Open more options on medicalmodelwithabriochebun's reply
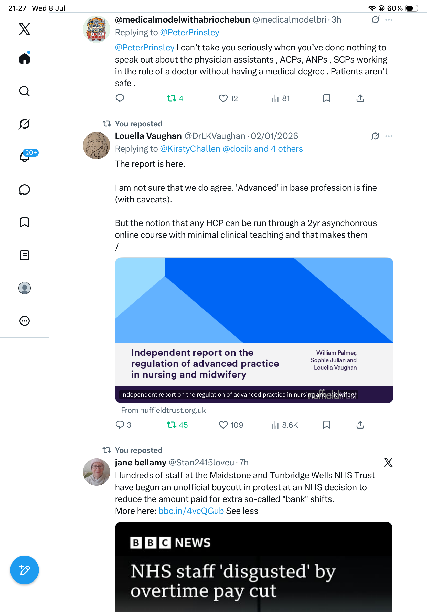This screenshot has height=612, width=427. pos(389,20)
